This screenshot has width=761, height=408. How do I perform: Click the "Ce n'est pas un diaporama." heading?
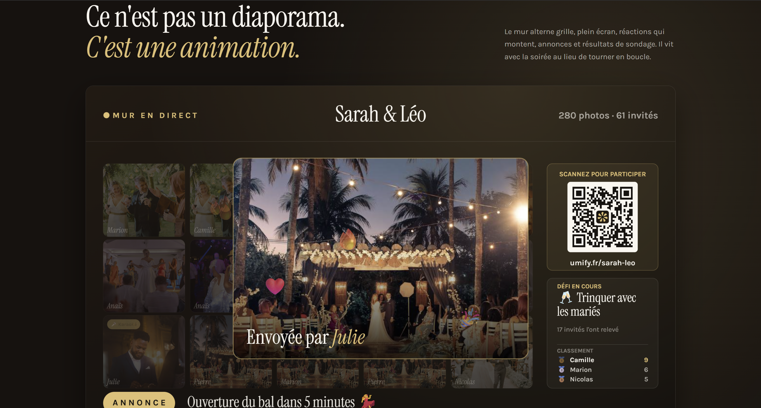215,17
